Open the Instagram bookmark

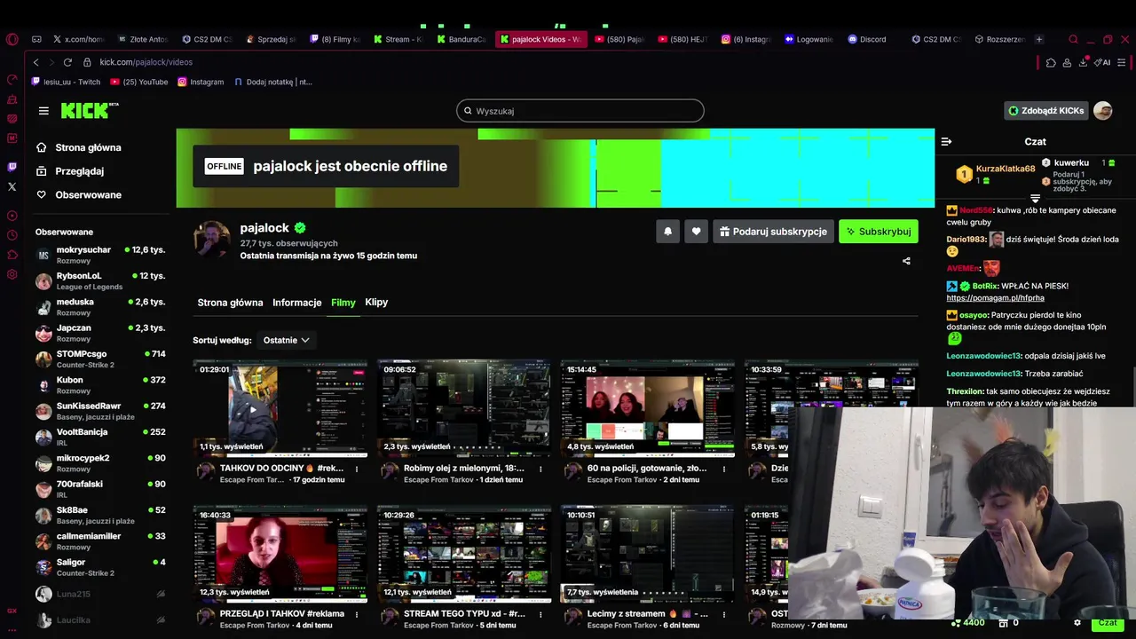(201, 82)
